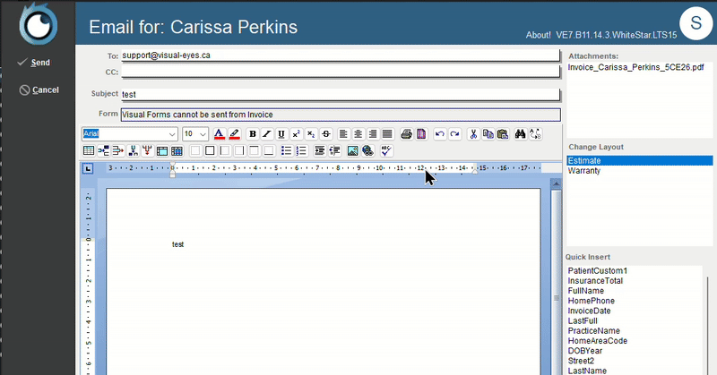Choose FullName from Quick Insert list
717x375 pixels.
[585, 291]
